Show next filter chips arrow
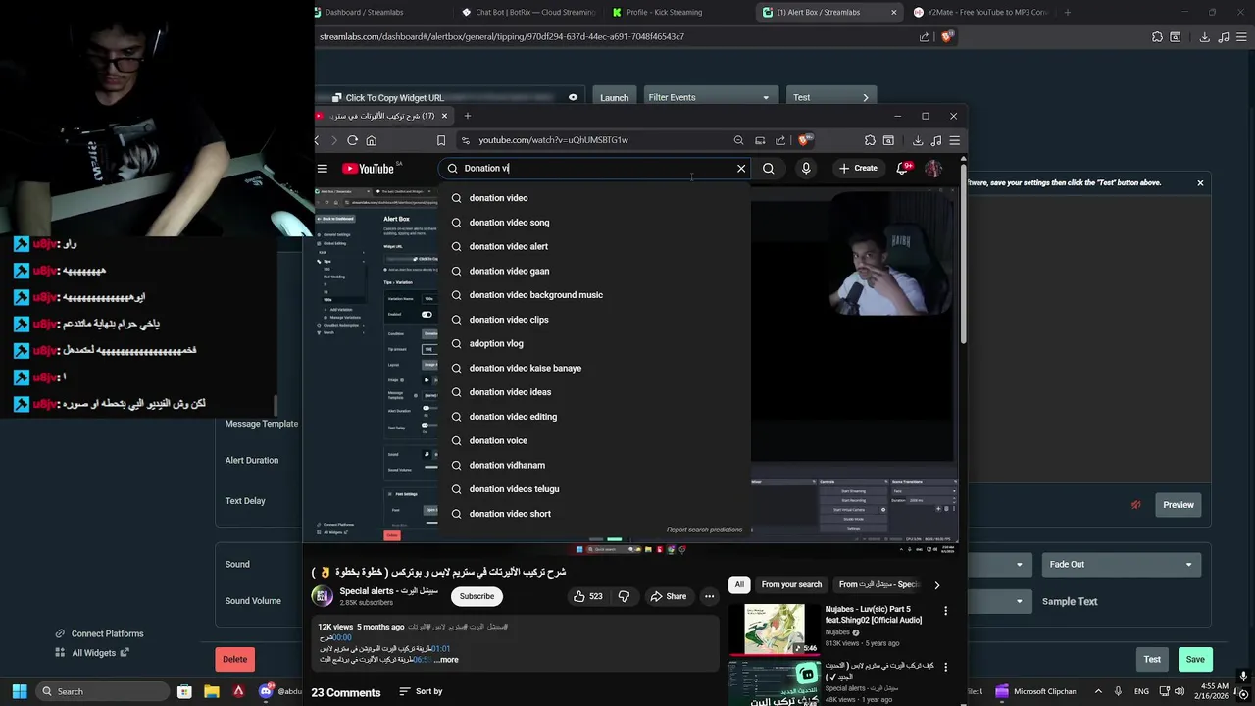1255x706 pixels. (936, 585)
